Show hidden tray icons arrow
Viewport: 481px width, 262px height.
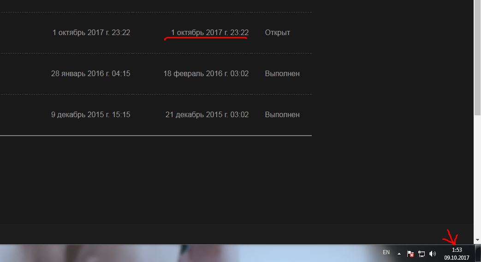399,254
